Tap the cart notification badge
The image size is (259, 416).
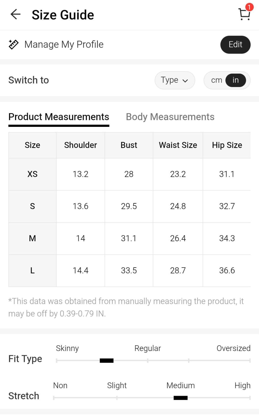coord(249,7)
